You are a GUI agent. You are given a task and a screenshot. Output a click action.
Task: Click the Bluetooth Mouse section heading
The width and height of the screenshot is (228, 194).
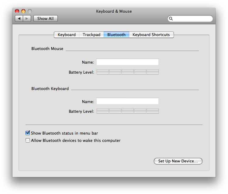47,48
